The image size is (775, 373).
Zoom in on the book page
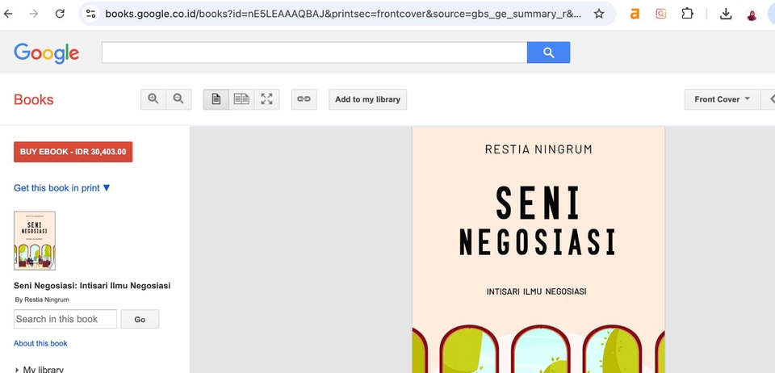153,99
